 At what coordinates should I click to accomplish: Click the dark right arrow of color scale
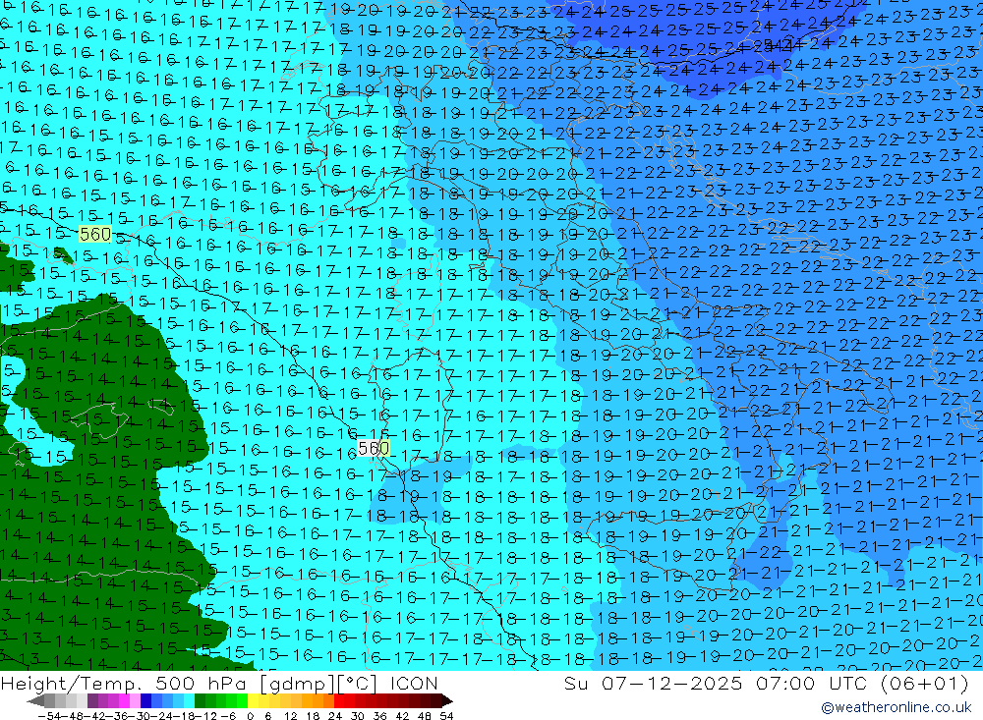[447, 700]
